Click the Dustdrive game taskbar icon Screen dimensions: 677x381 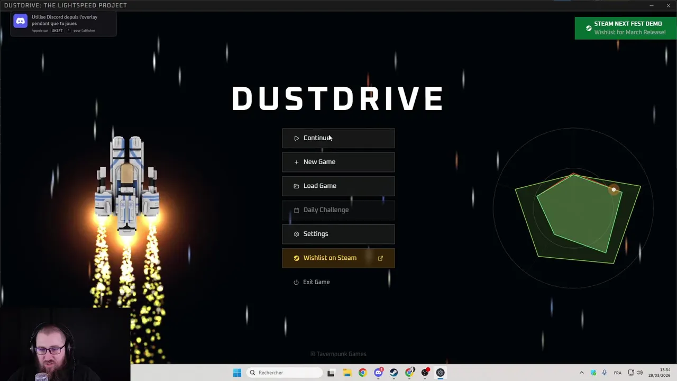(x=440, y=373)
